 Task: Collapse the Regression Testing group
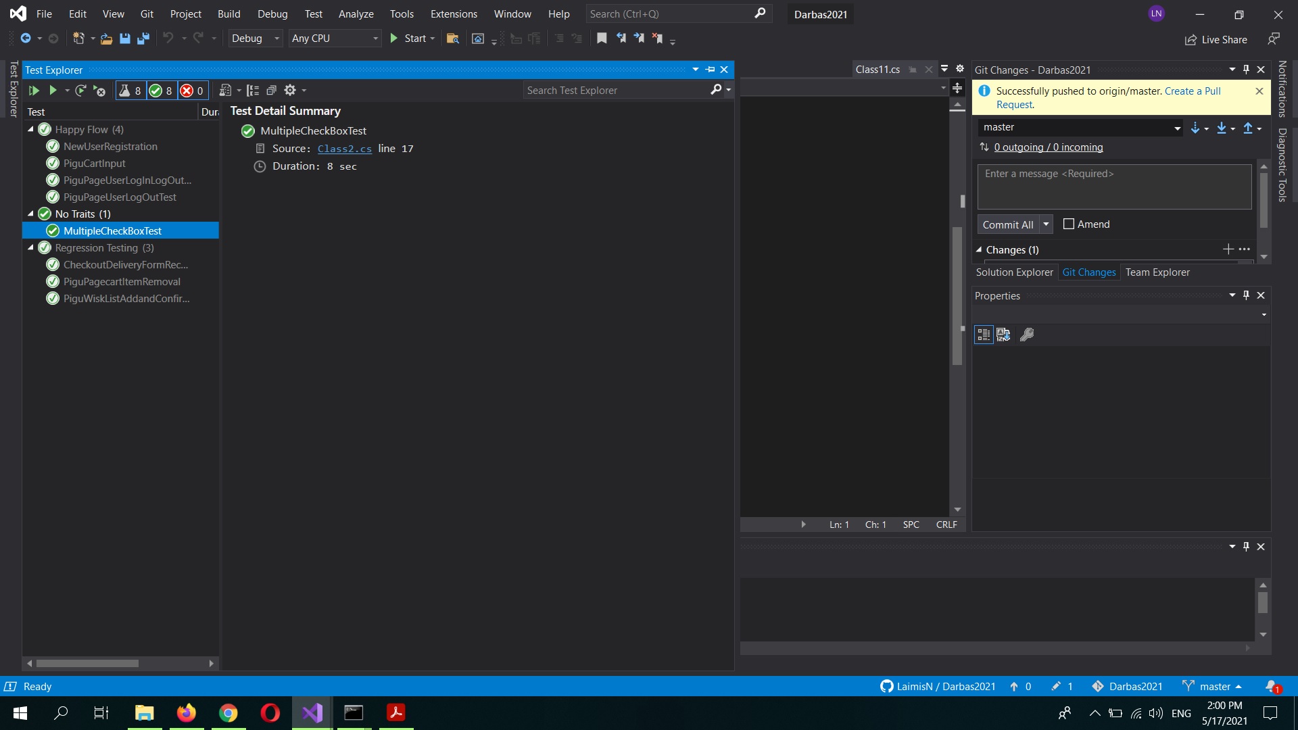click(x=30, y=247)
